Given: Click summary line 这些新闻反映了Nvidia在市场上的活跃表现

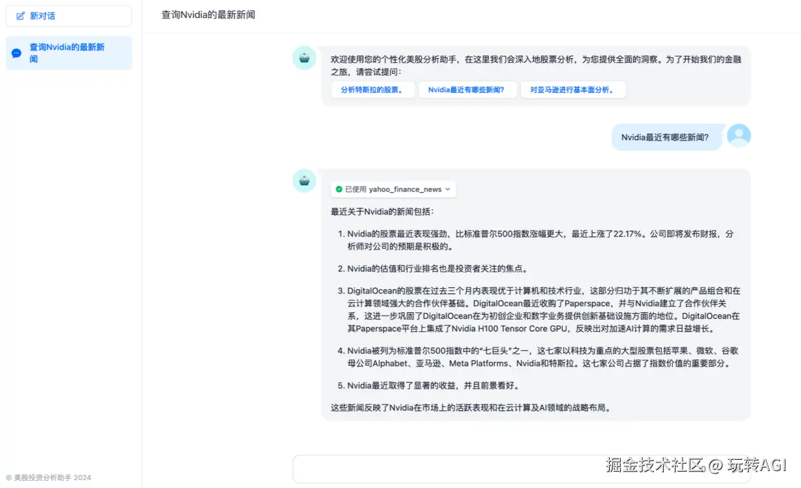Looking at the screenshot, I should (471, 408).
